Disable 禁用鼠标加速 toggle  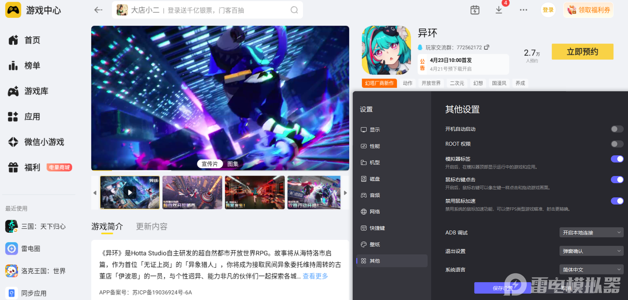coord(617,201)
